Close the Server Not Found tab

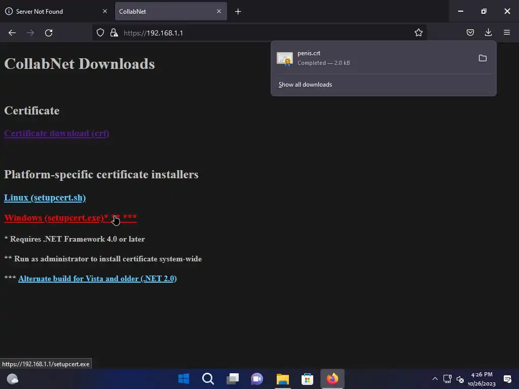point(105,11)
